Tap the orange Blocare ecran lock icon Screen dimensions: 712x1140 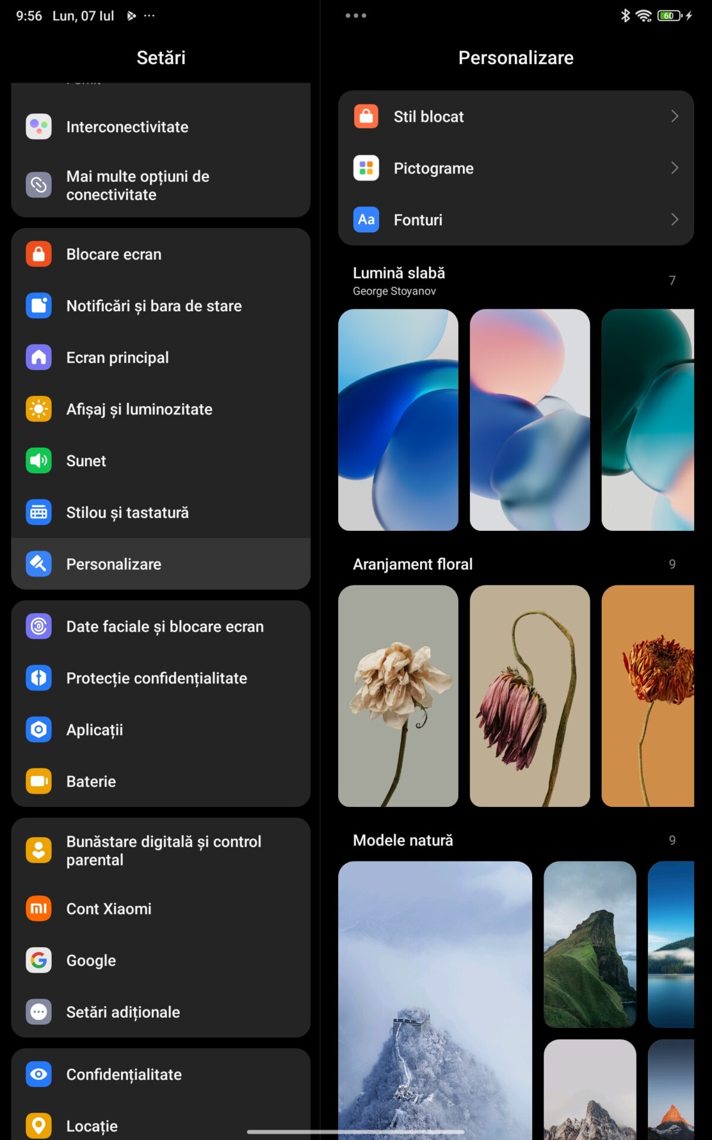[x=39, y=254]
